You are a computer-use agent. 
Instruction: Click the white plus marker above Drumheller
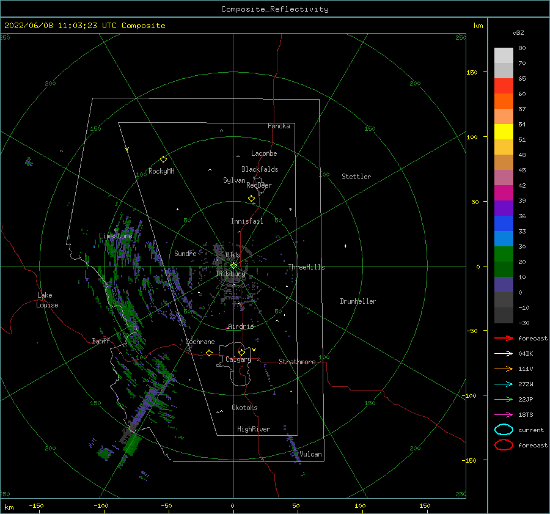pos(345,246)
